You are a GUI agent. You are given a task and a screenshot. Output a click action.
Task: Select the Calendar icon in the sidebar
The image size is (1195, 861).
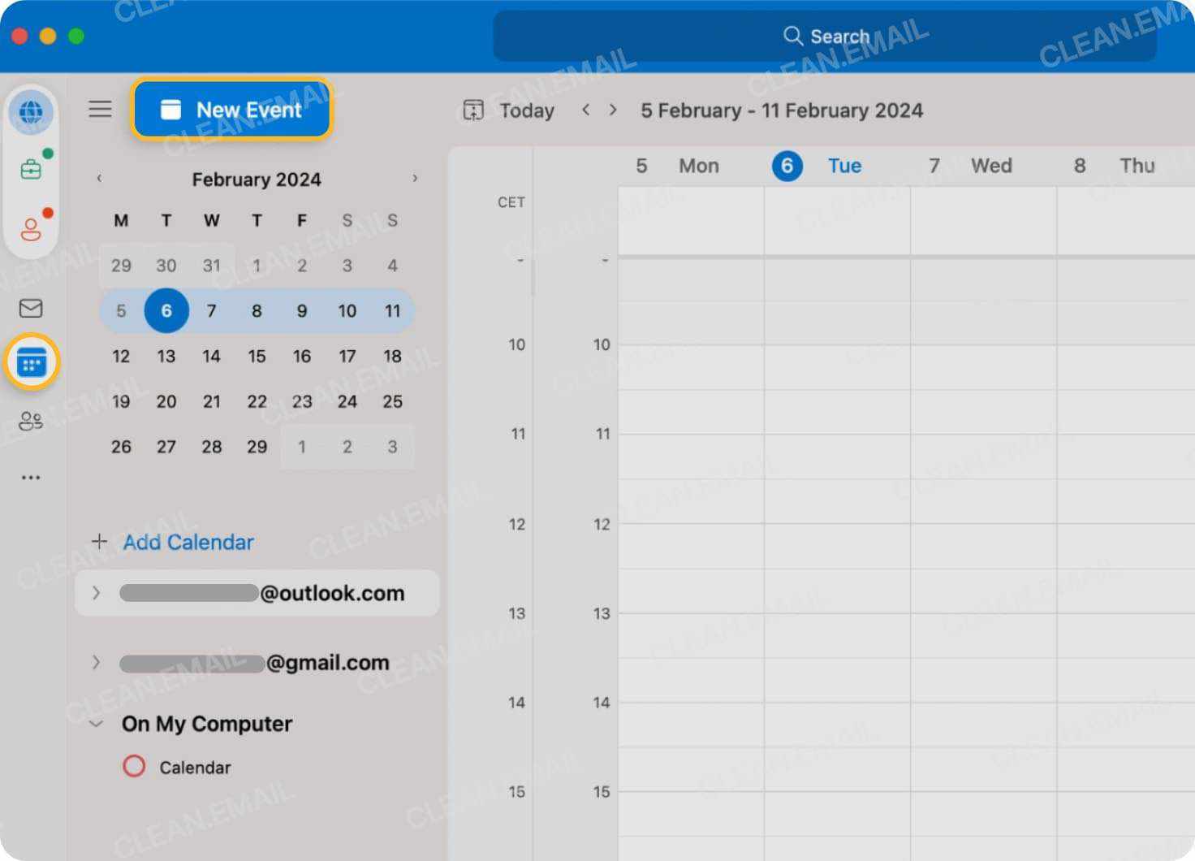click(x=31, y=362)
